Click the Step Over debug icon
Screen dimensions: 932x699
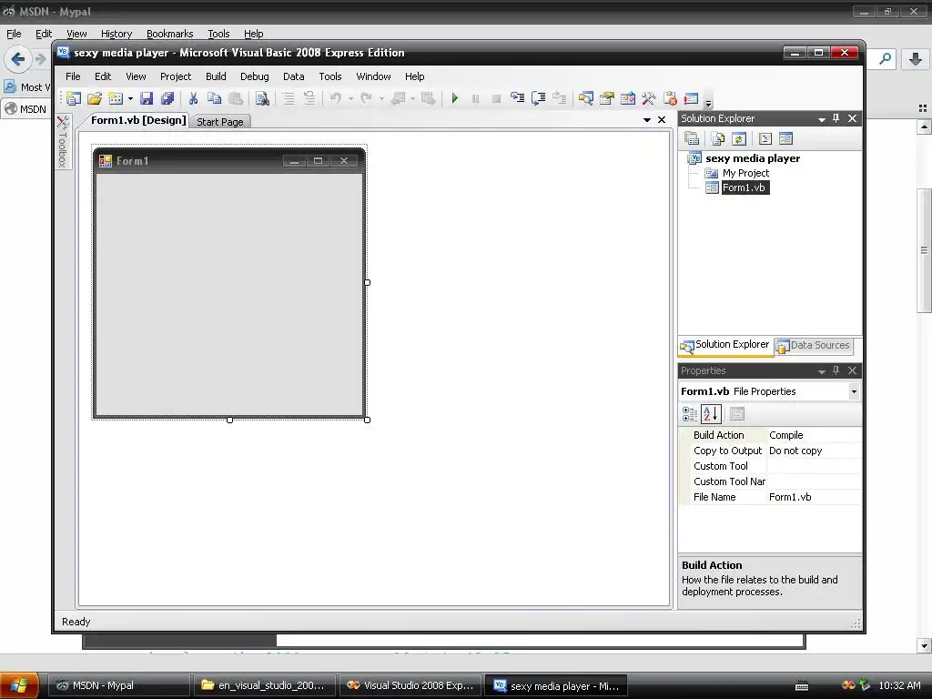coord(539,98)
